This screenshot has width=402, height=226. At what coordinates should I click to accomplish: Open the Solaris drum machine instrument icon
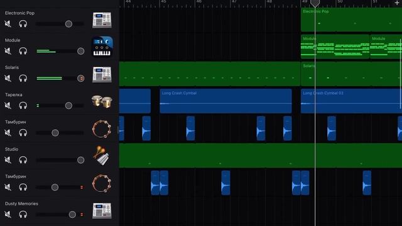pyautogui.click(x=102, y=75)
